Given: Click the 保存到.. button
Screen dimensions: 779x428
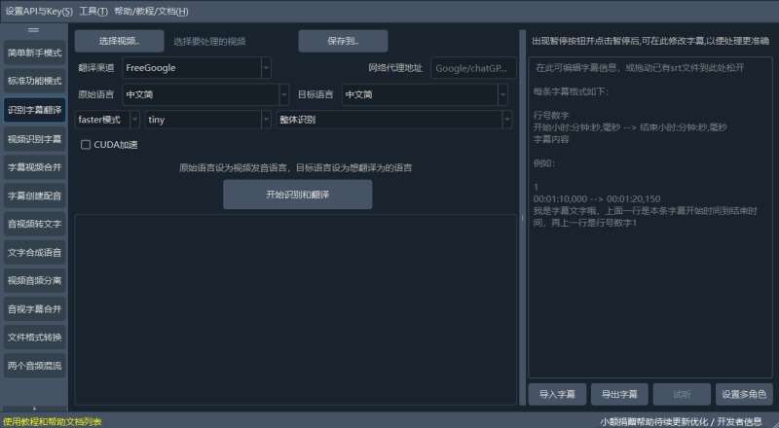Looking at the screenshot, I should (x=343, y=41).
